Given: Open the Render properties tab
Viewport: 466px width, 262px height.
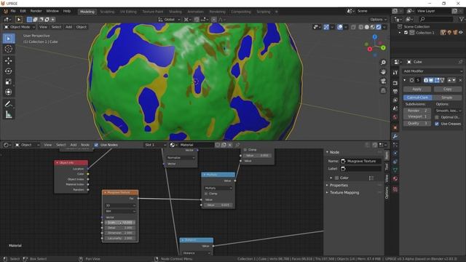Looking at the screenshot, I should (x=395, y=83).
